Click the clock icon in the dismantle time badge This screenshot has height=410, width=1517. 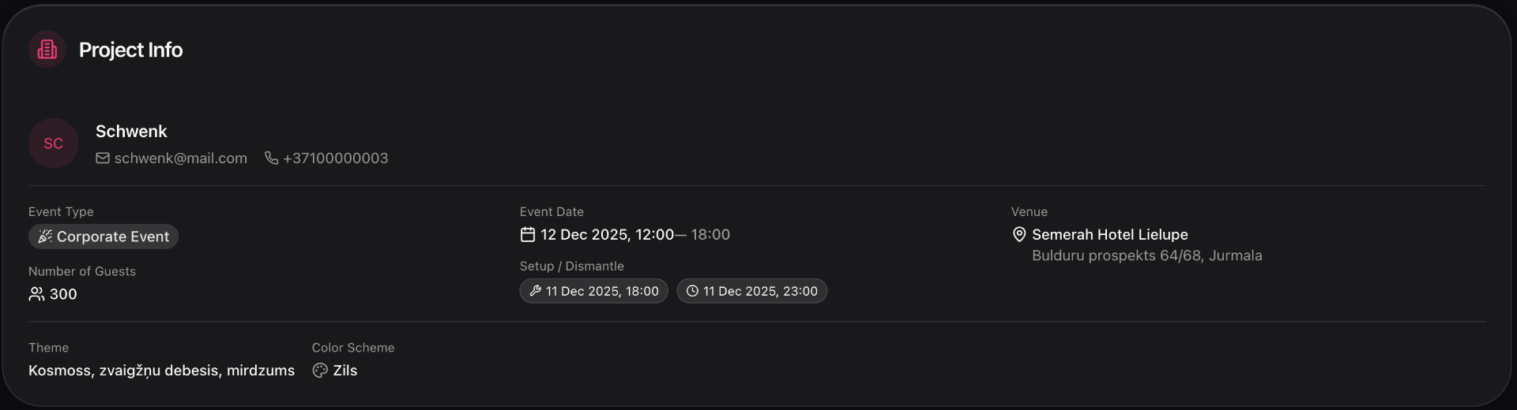point(692,291)
